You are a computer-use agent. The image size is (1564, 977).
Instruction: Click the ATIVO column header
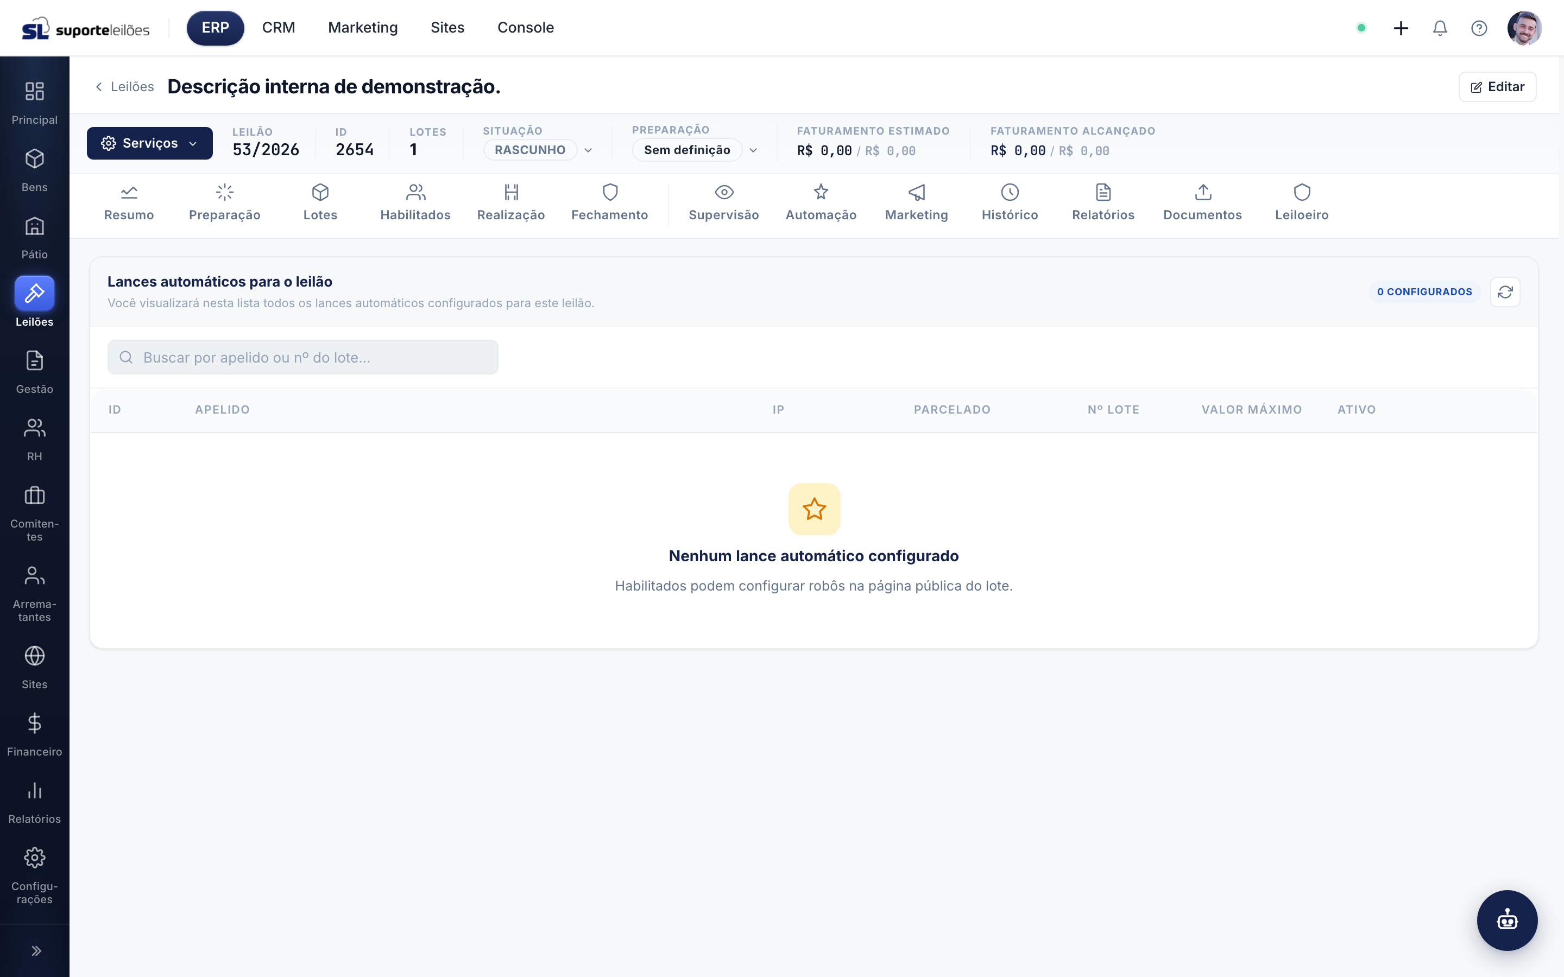click(1356, 410)
